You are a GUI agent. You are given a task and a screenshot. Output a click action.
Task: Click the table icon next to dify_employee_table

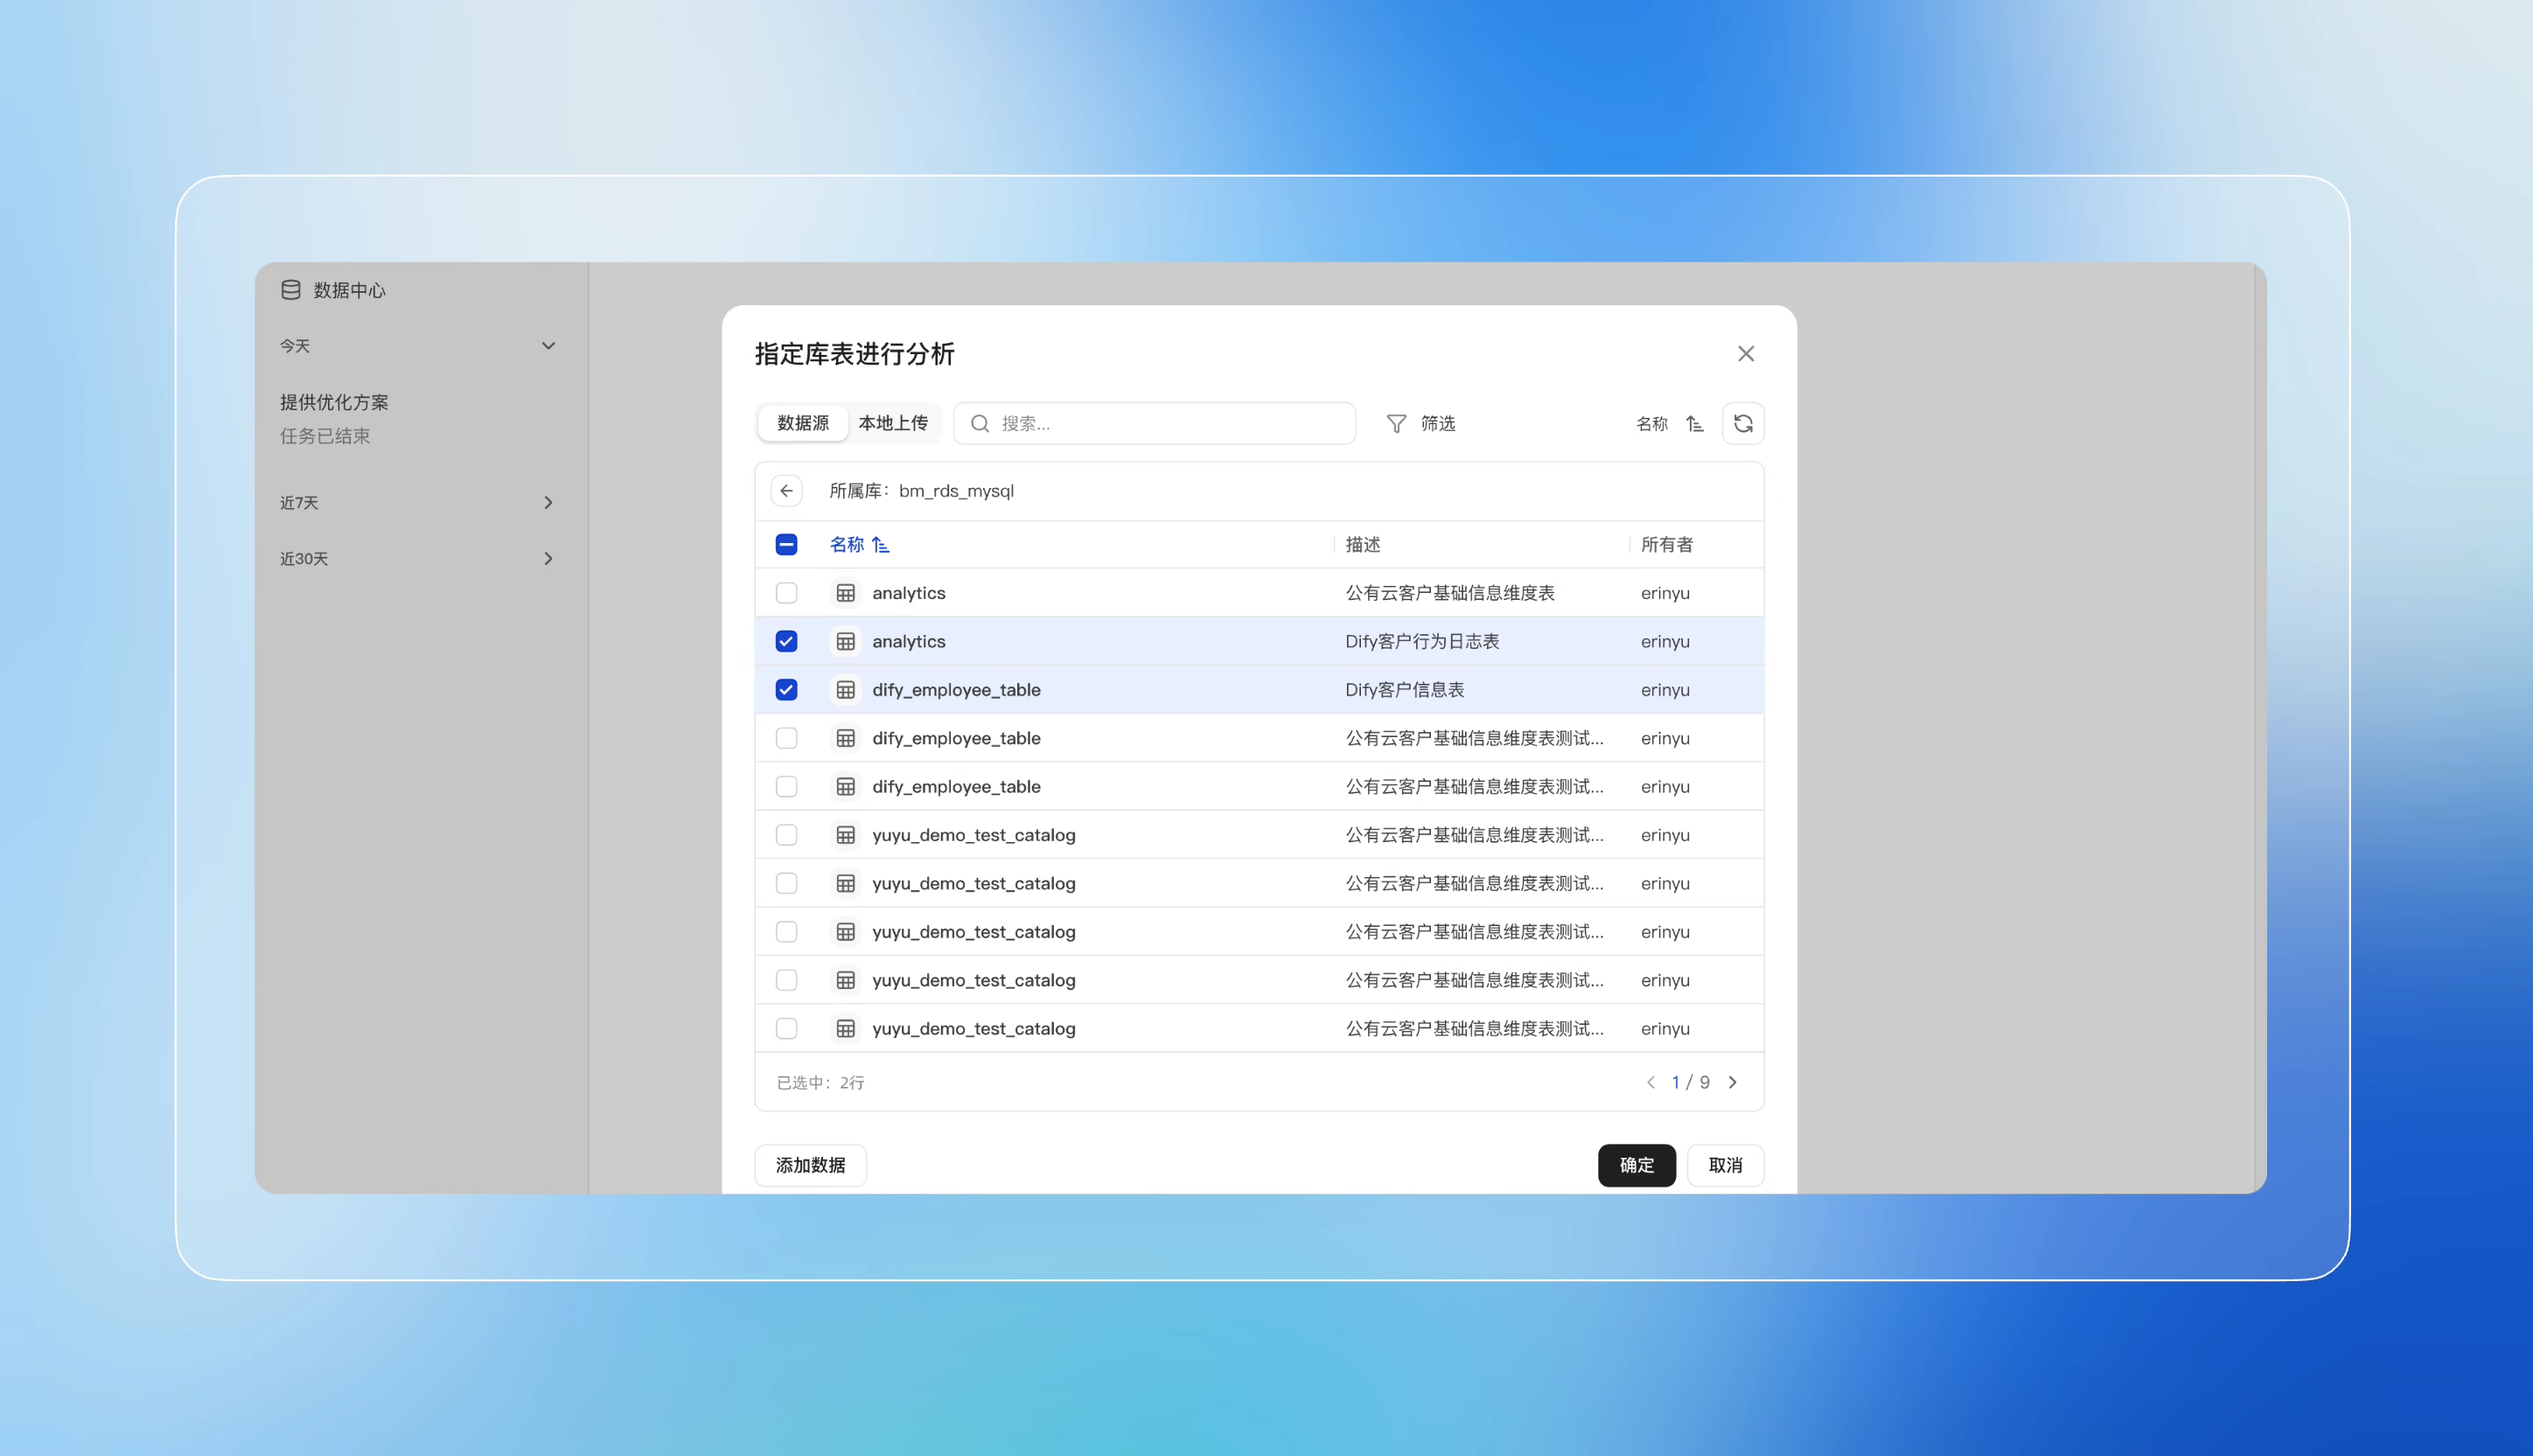[846, 690]
